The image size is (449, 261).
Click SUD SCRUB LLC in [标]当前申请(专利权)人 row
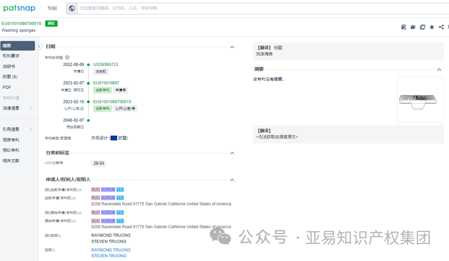click(x=108, y=190)
